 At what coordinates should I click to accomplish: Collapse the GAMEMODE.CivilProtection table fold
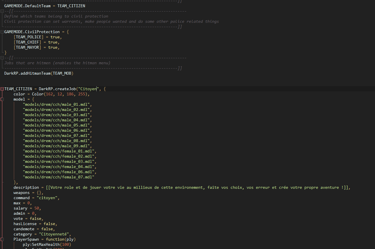coord(2,32)
